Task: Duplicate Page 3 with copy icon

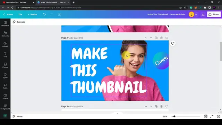Action: pyautogui.click(x=156, y=106)
